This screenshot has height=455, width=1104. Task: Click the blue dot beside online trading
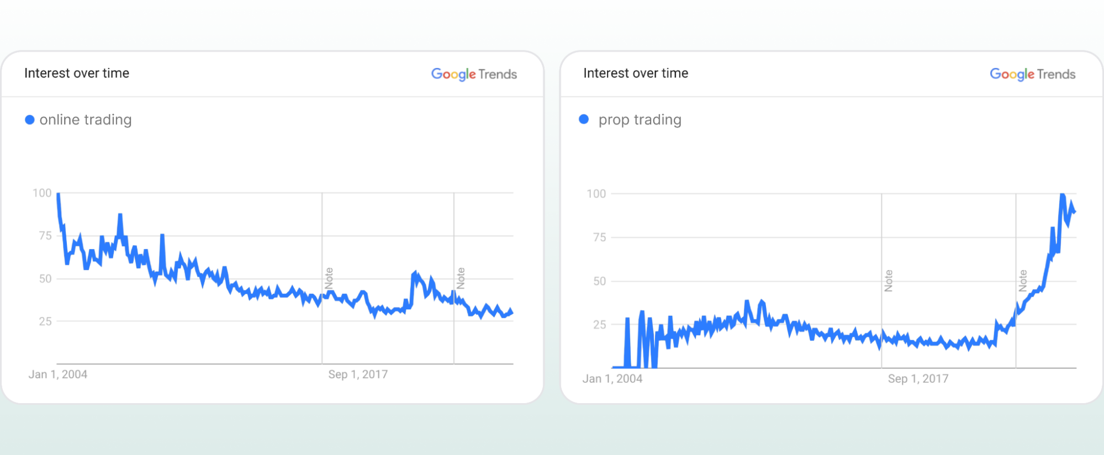tap(30, 120)
